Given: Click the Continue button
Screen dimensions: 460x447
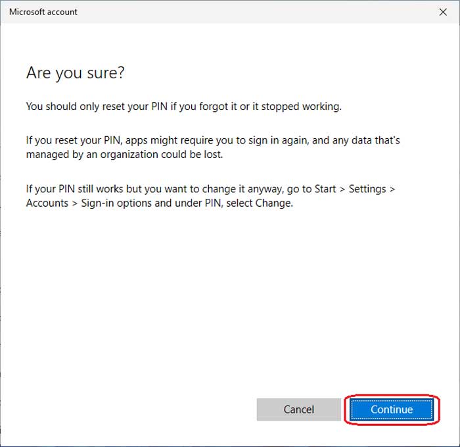Looking at the screenshot, I should (392, 409).
